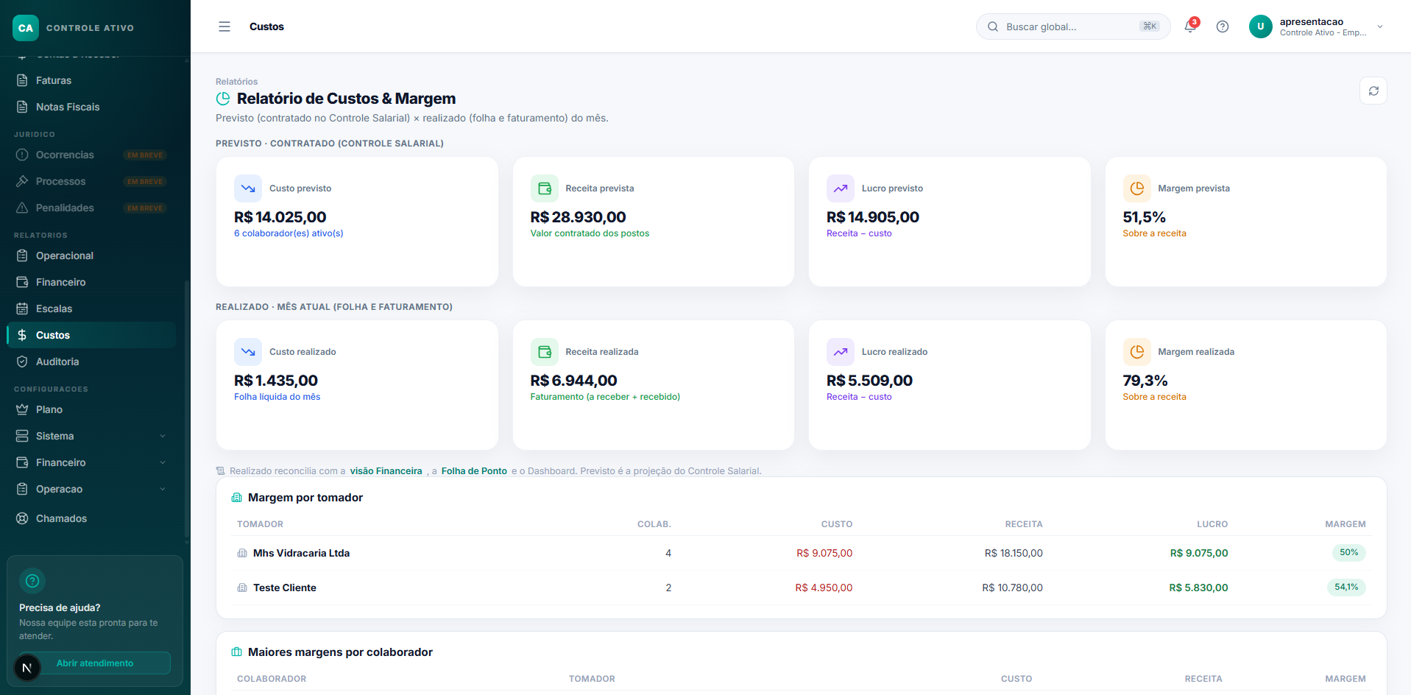Click the Chamados lifebuoy icon

click(22, 518)
